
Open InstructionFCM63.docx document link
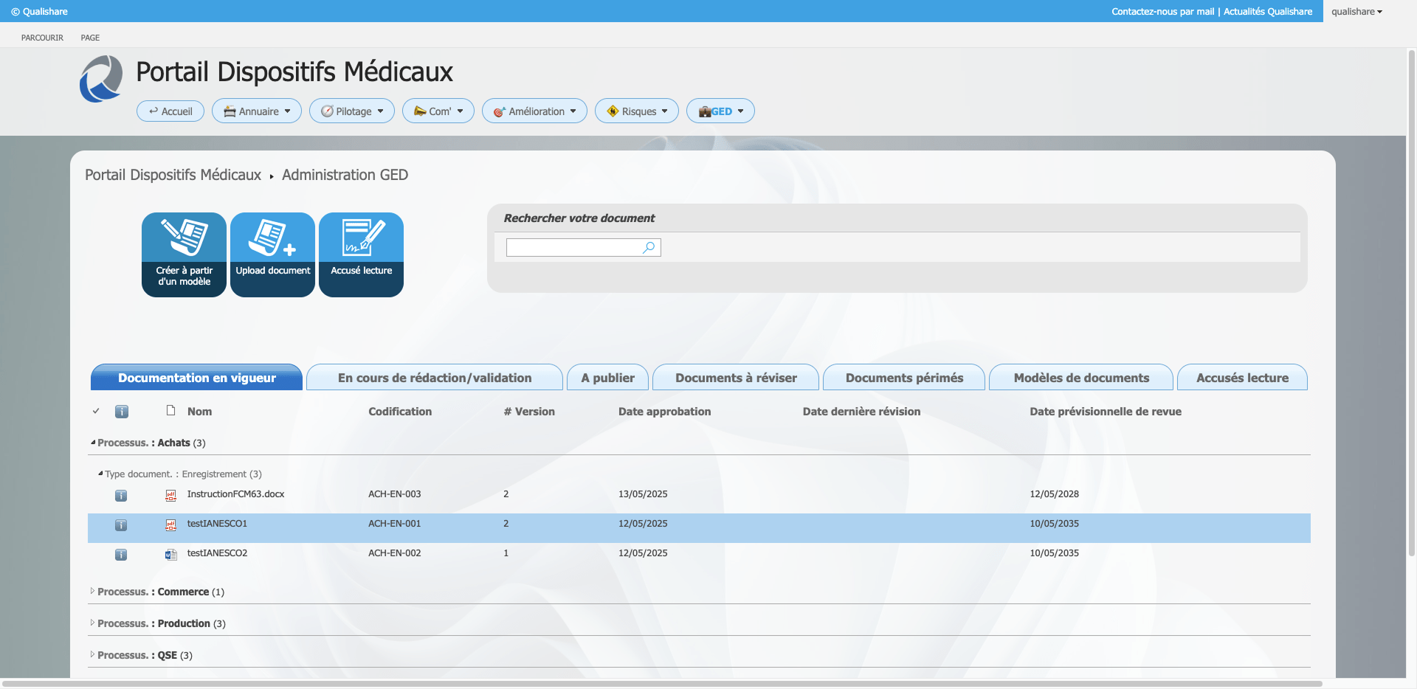click(235, 494)
